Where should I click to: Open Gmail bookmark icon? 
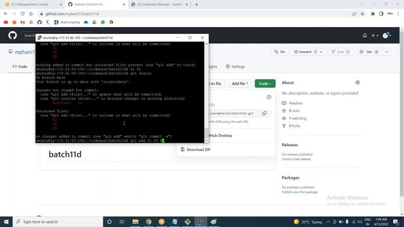click(x=23, y=23)
